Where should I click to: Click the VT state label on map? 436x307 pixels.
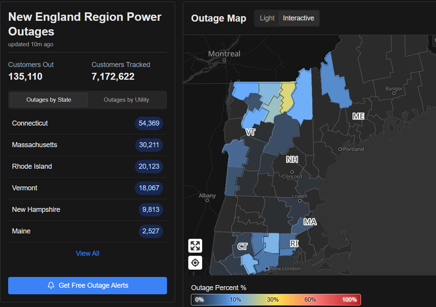tap(250, 132)
